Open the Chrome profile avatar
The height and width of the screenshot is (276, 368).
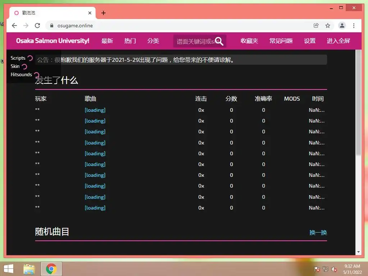click(342, 26)
